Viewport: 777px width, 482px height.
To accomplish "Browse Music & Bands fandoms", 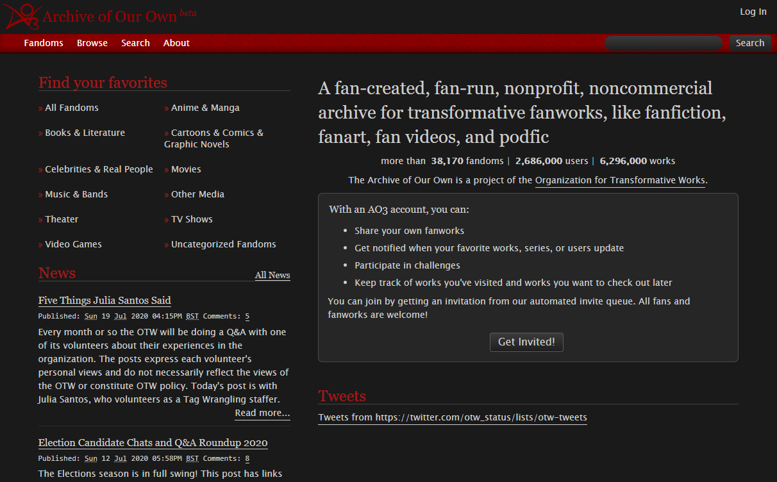I will [x=76, y=194].
